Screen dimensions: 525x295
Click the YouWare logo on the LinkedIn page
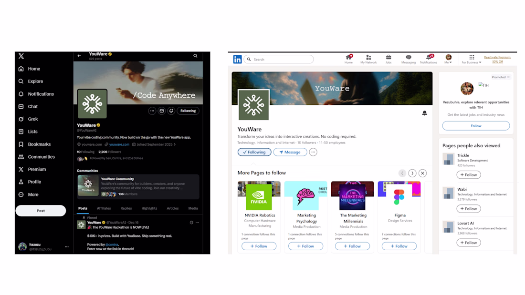pos(253,105)
